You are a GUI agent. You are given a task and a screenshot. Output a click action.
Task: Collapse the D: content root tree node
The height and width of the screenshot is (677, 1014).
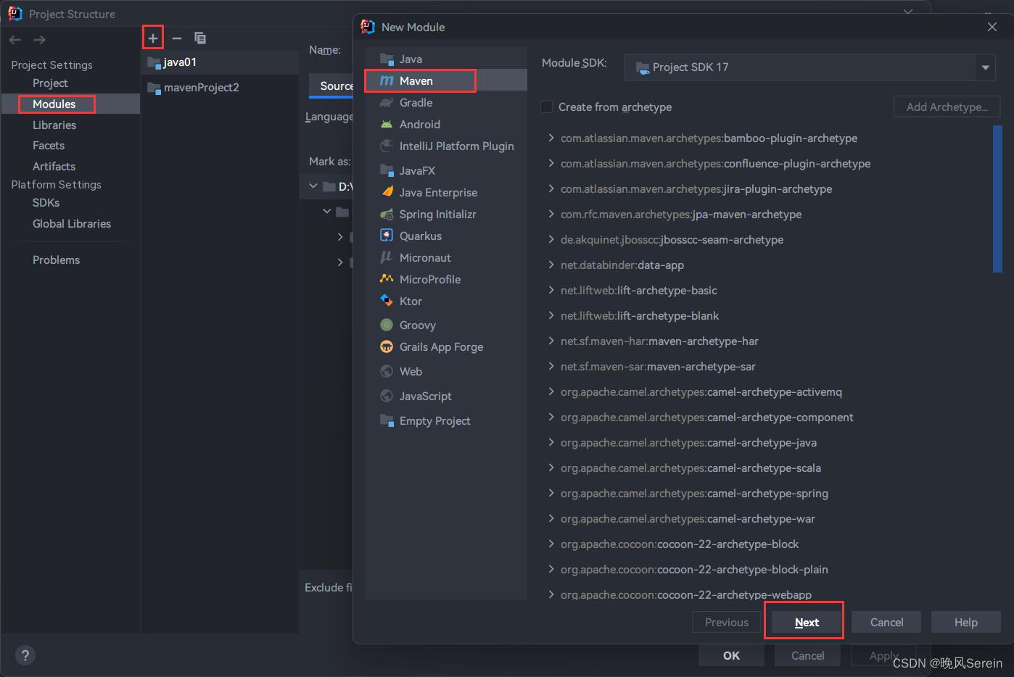tap(313, 186)
